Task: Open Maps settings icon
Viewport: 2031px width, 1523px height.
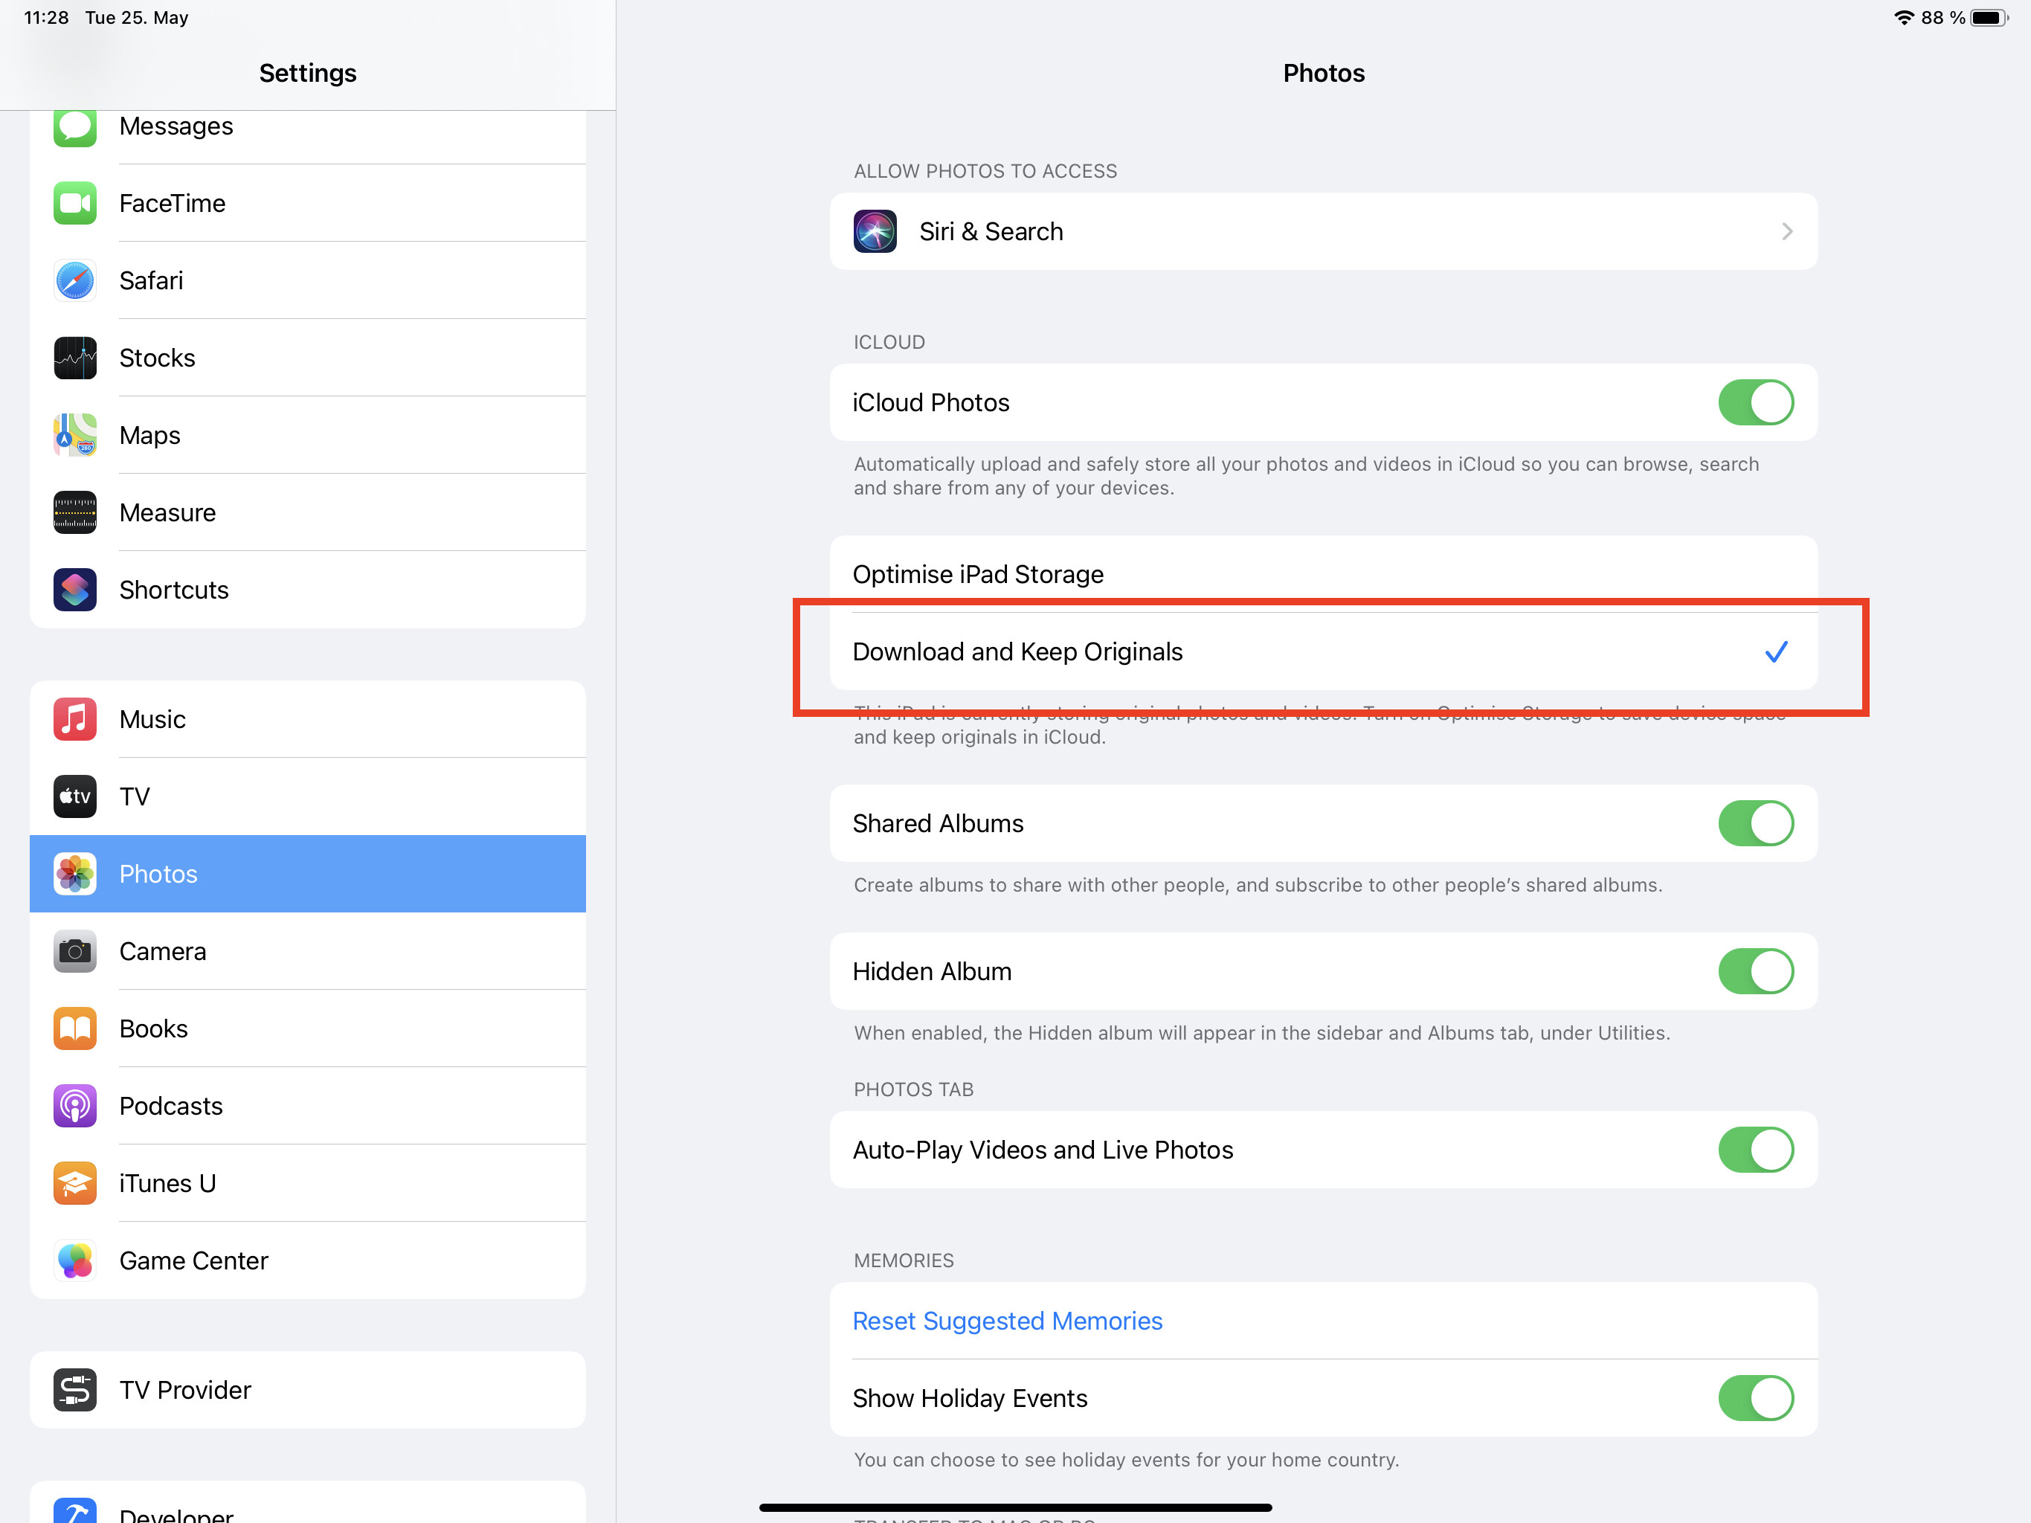Action: (x=74, y=435)
